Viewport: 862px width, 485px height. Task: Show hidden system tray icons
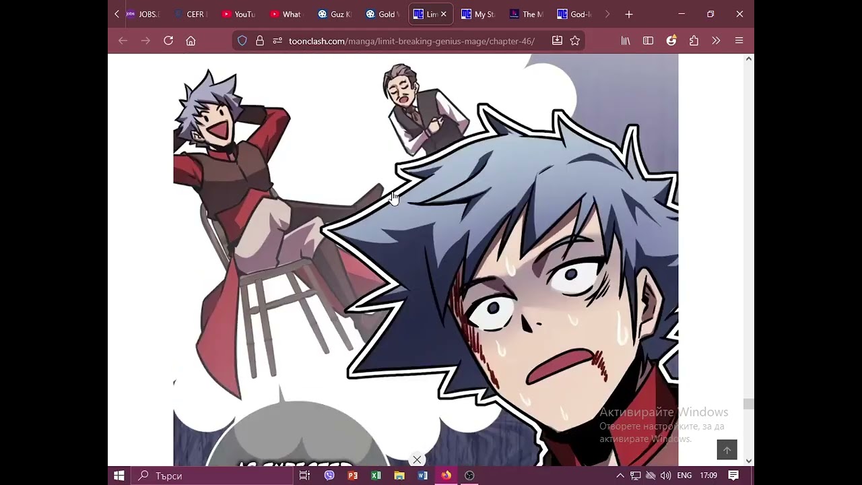coord(620,476)
